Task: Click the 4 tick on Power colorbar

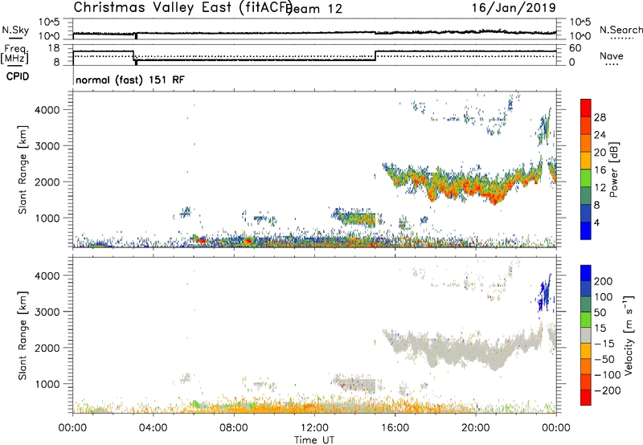Action: coord(596,222)
